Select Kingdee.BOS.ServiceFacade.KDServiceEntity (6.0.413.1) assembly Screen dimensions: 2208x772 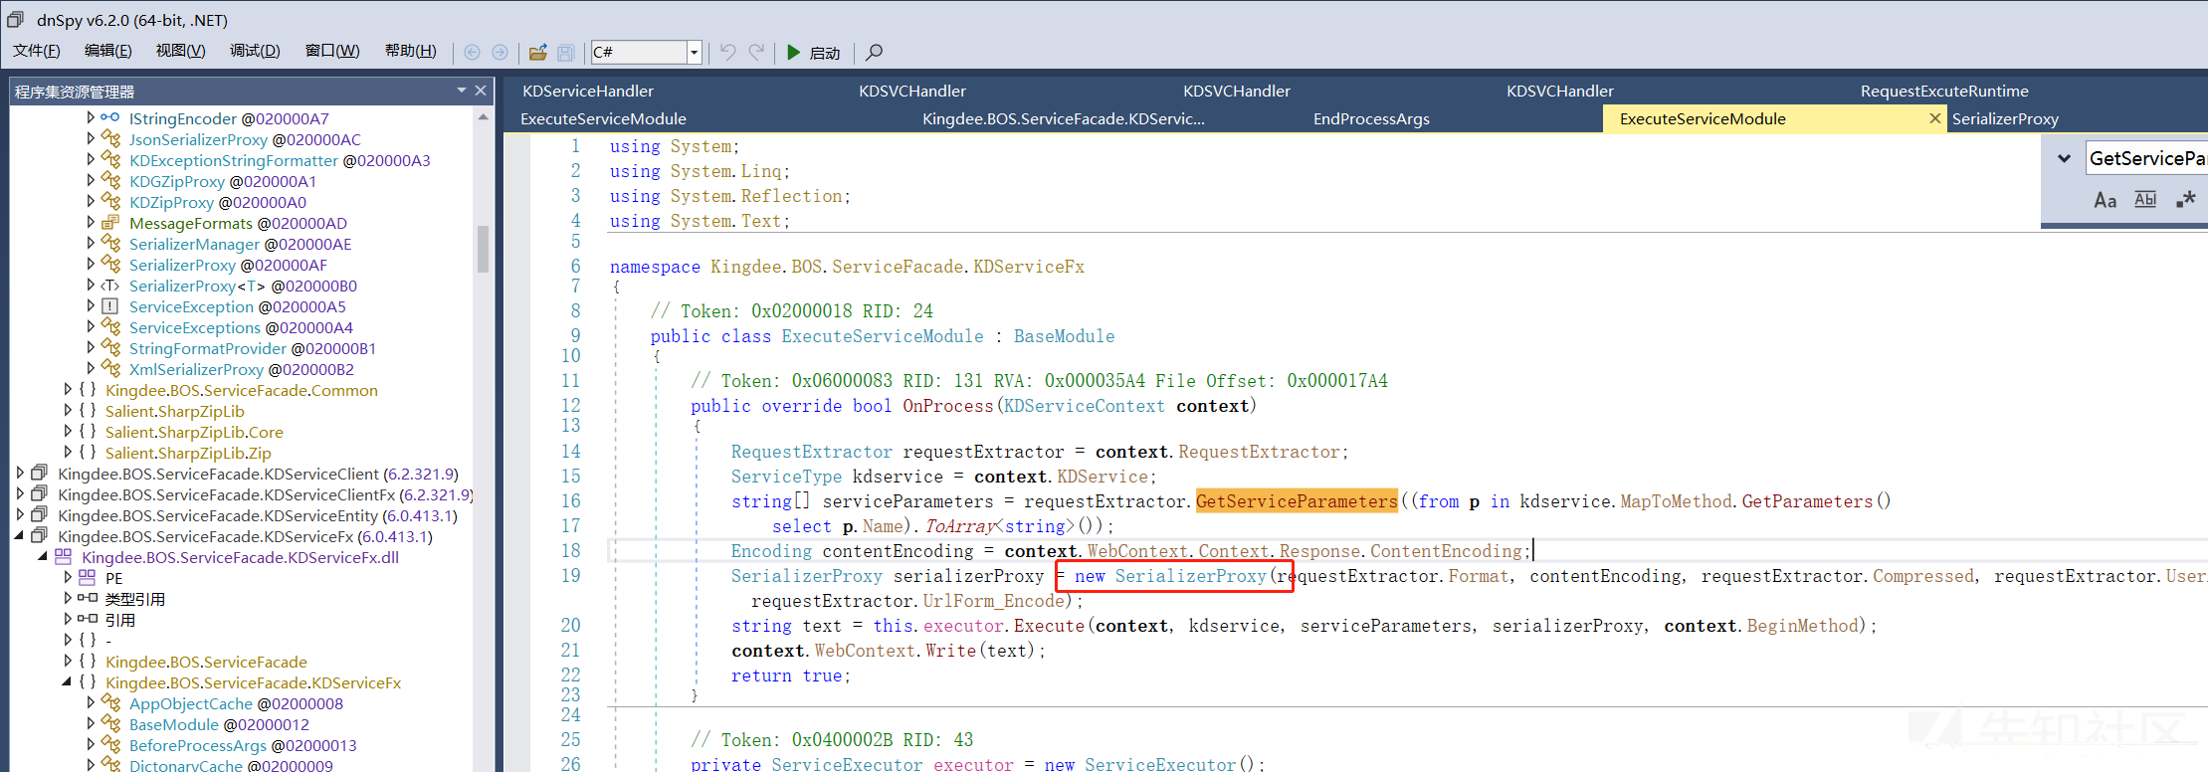tap(258, 515)
